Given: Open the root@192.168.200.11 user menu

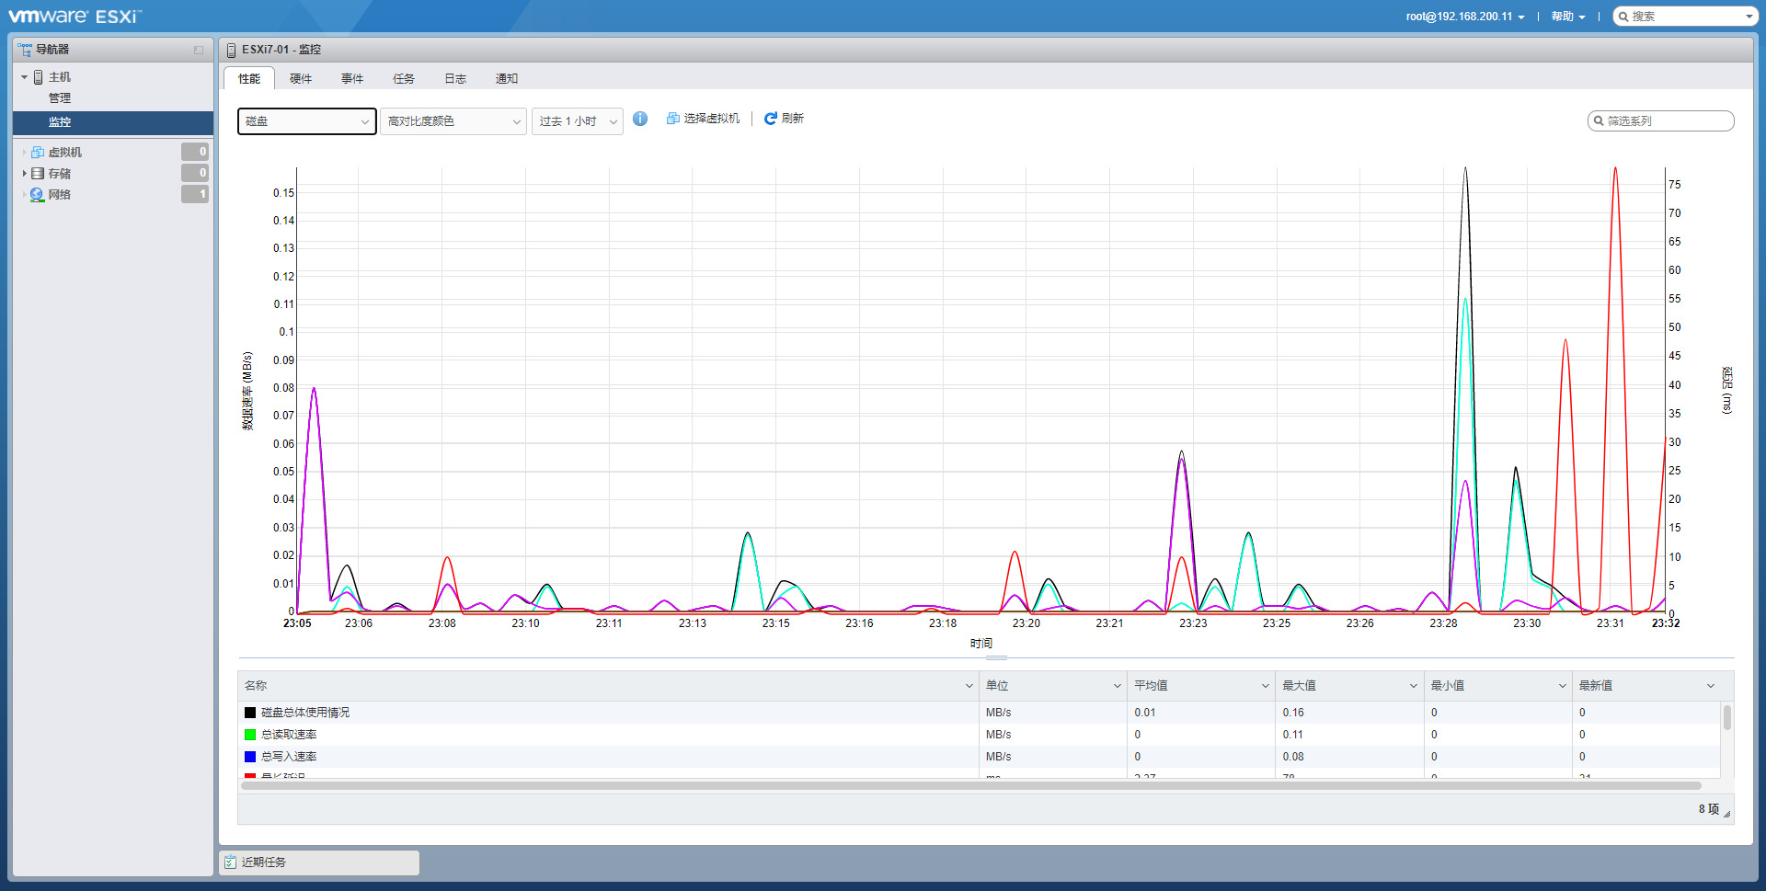Looking at the screenshot, I should [x=1465, y=17].
